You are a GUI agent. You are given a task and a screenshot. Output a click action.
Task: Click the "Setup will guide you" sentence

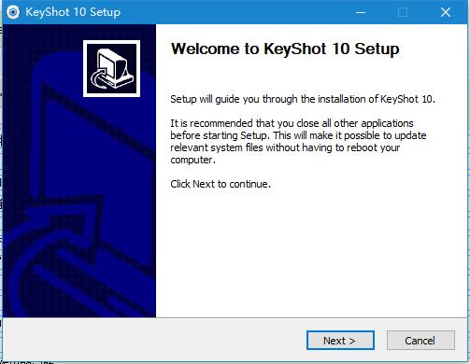click(303, 99)
